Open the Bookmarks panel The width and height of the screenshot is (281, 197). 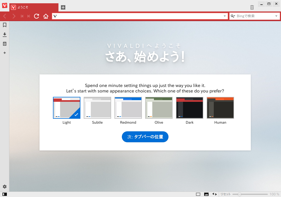pos(5,25)
